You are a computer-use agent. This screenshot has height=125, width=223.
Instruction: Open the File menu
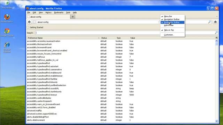coord(29,12)
